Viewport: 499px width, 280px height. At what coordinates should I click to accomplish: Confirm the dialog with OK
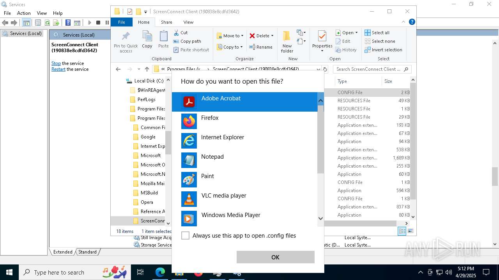click(275, 257)
